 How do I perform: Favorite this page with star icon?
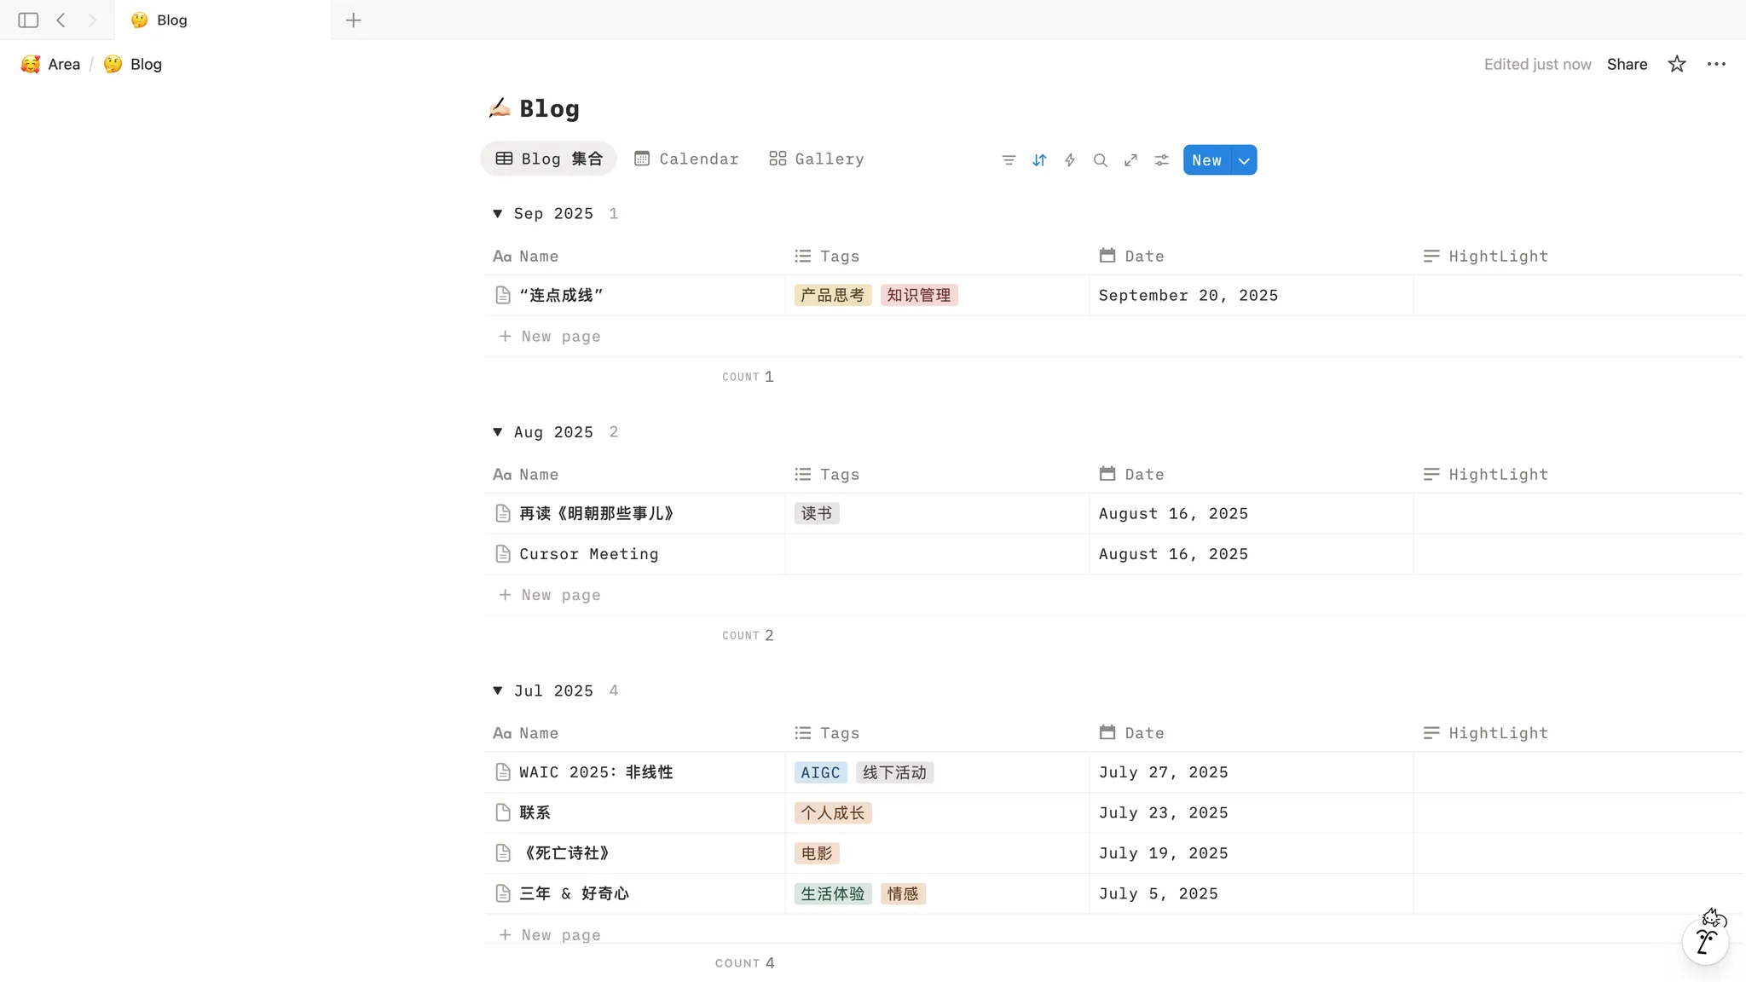pyautogui.click(x=1677, y=64)
